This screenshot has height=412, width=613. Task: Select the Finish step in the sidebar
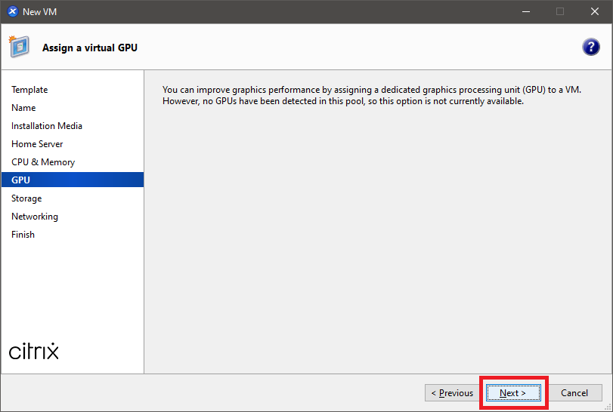23,235
